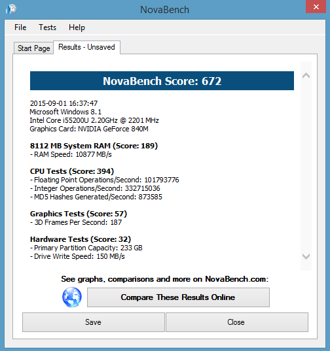Open the File menu
This screenshot has height=351, width=330.
20,27
